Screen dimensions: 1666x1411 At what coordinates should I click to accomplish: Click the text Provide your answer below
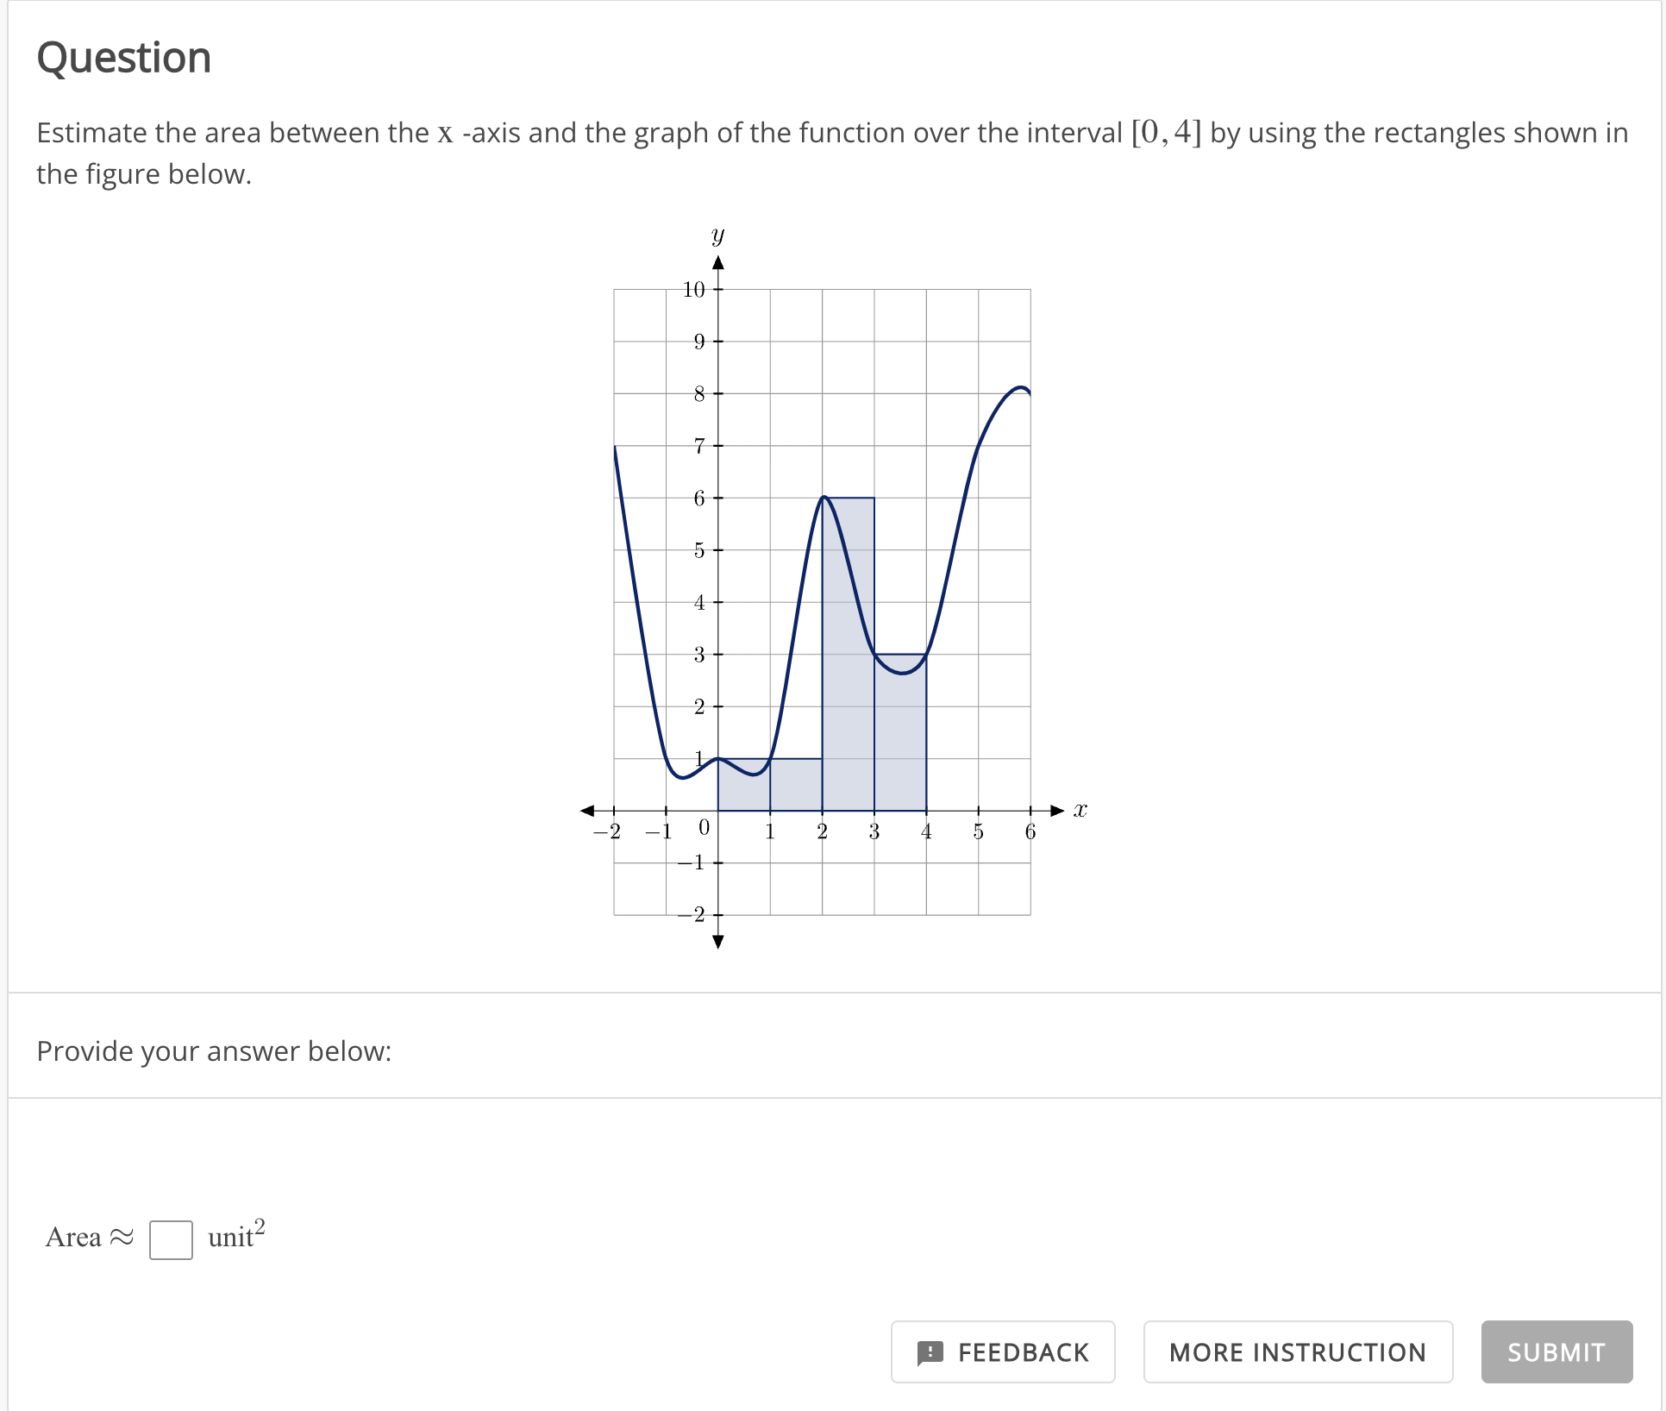click(x=214, y=1051)
